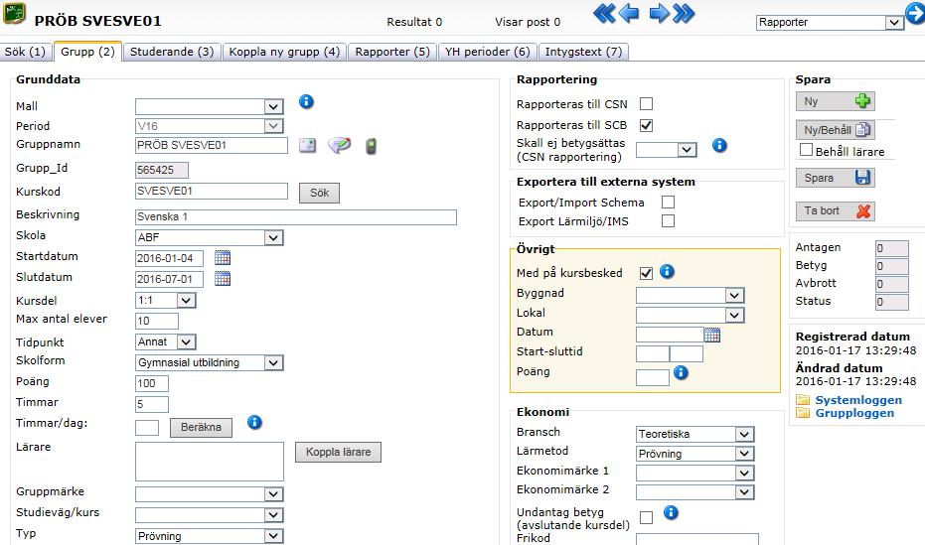Click the Ny/Behåll button
The width and height of the screenshot is (925, 545).
835,130
